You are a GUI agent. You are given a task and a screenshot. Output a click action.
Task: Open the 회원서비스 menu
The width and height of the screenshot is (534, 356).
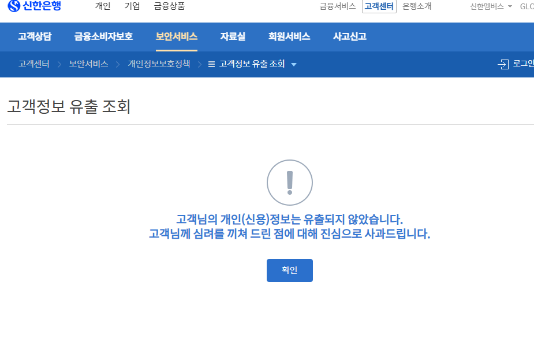tap(289, 36)
